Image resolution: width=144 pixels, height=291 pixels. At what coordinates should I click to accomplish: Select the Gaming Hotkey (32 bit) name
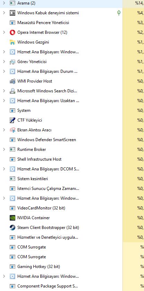[x=39, y=267]
